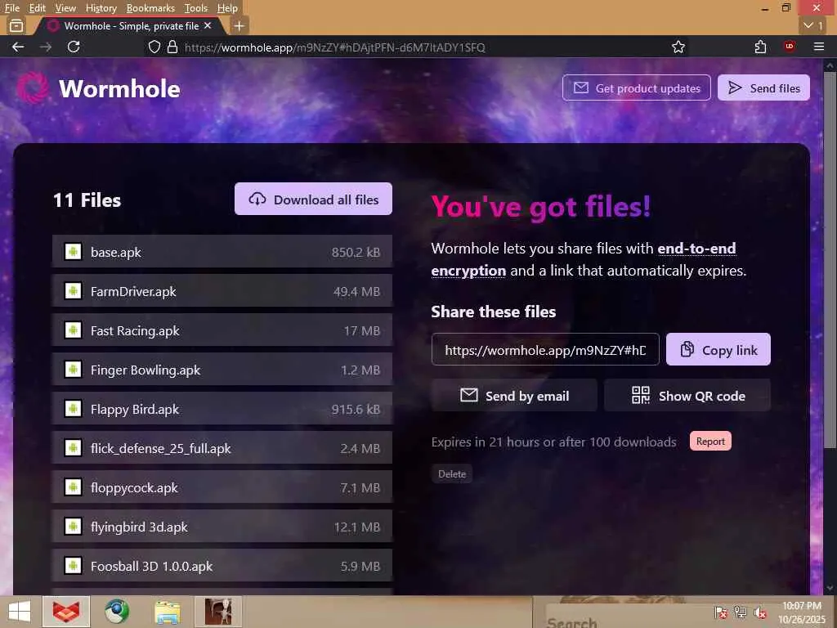This screenshot has height=628, width=837.
Task: Click the network tray icon
Action: [x=741, y=612]
